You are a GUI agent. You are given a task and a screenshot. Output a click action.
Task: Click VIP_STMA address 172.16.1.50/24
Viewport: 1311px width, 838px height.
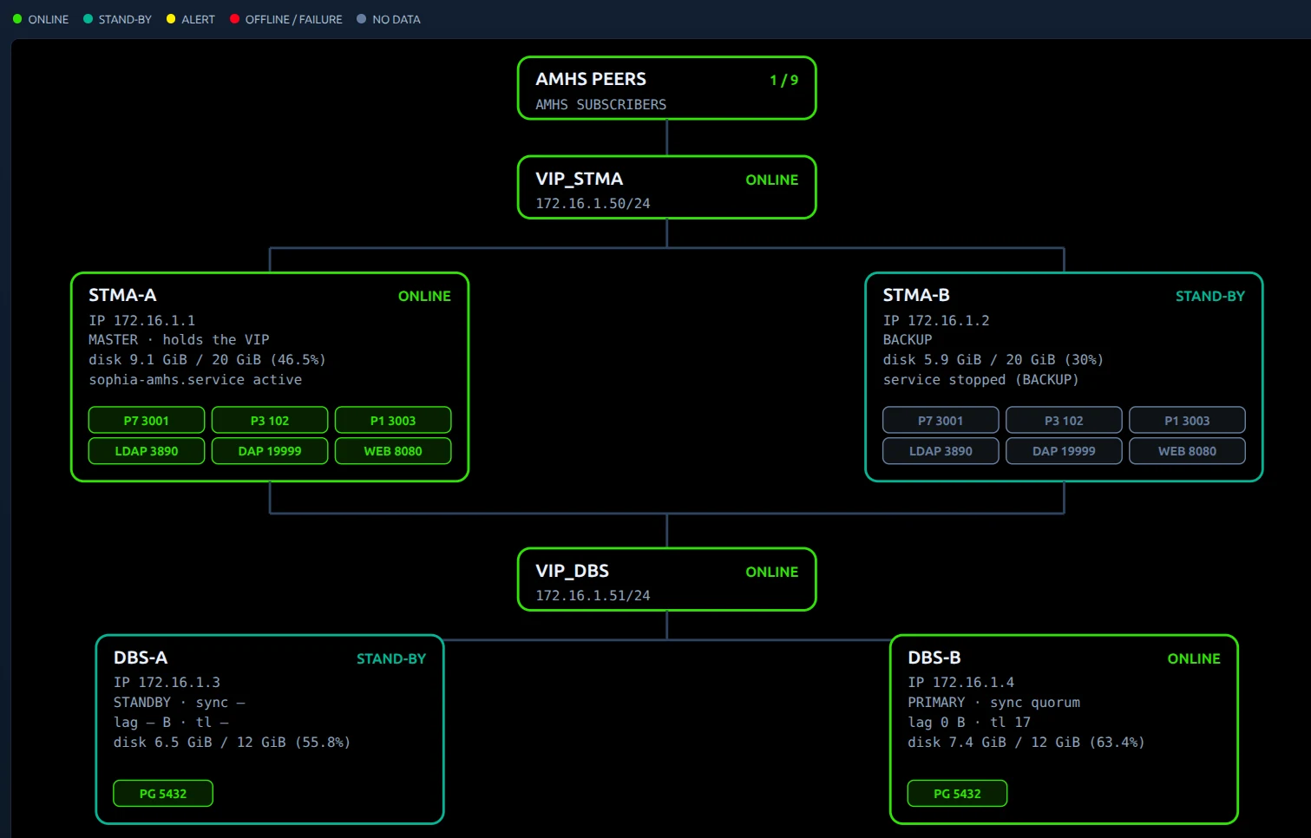[x=593, y=203]
